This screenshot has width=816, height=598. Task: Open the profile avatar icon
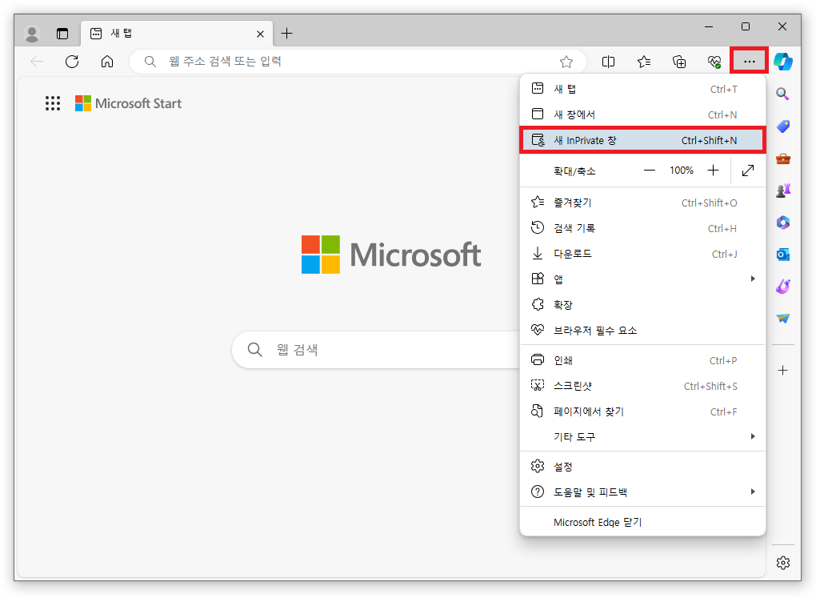pyautogui.click(x=32, y=34)
